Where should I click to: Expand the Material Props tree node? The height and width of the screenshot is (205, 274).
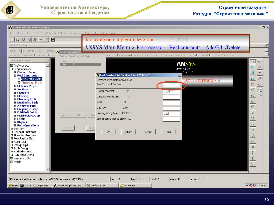[15, 86]
